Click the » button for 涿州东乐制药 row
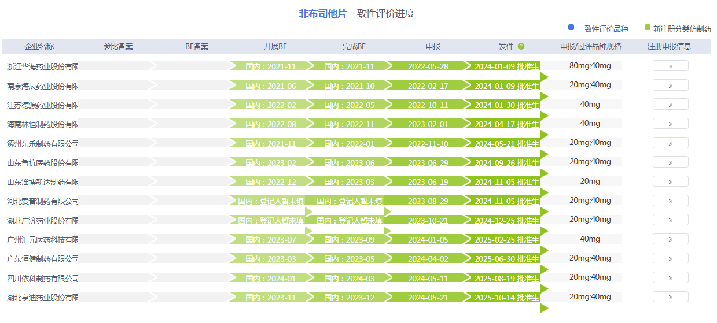Screen dimensions: 717x323 (670, 143)
